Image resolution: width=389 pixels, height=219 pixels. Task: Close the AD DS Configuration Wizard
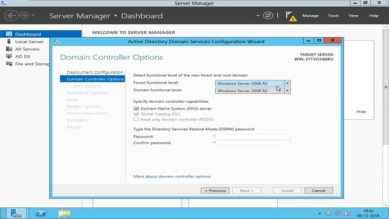[332, 41]
